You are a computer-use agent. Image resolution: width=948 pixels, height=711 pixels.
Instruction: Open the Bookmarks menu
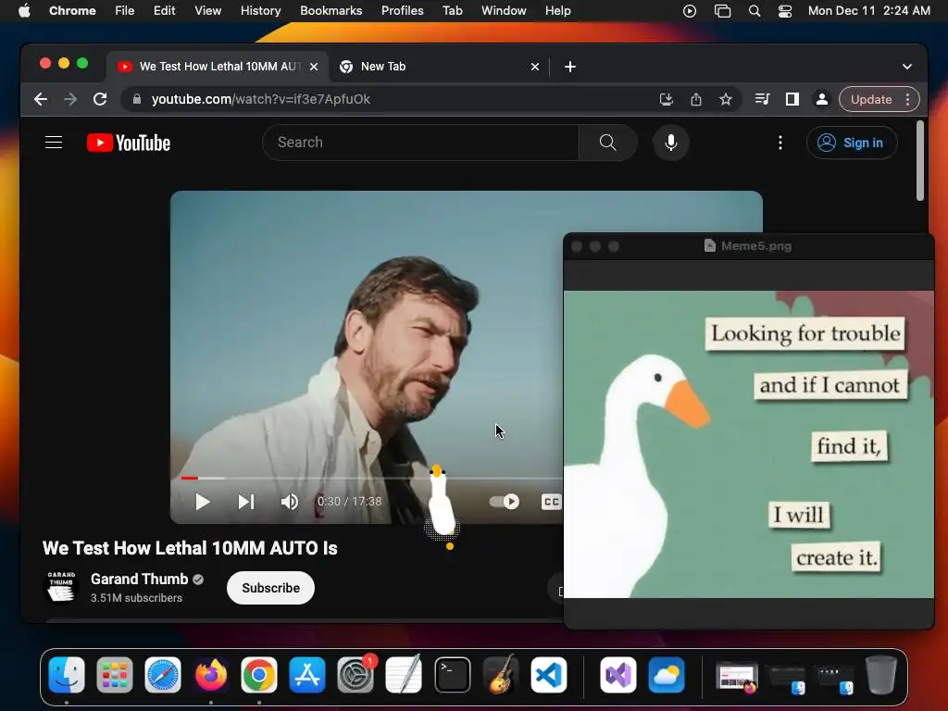tap(331, 11)
